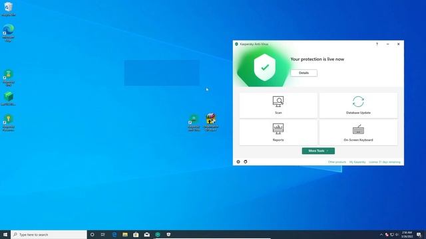
Task: Open Mail from the taskbar
Action: coord(146,234)
